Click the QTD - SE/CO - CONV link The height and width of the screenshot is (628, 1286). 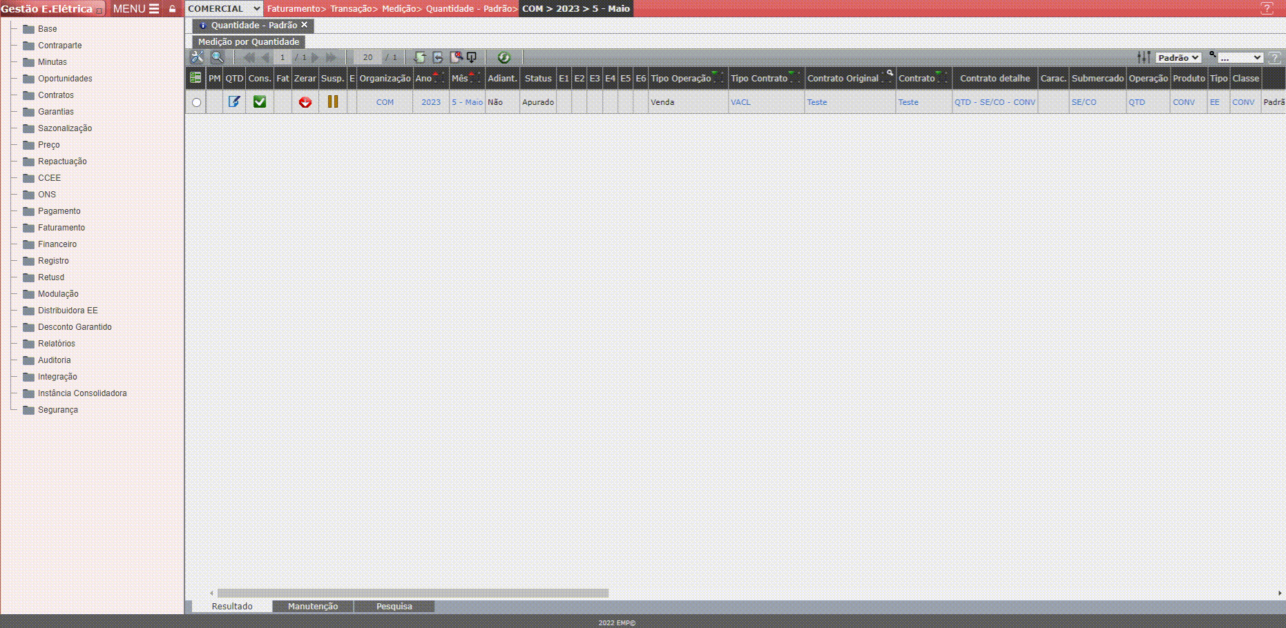995,102
